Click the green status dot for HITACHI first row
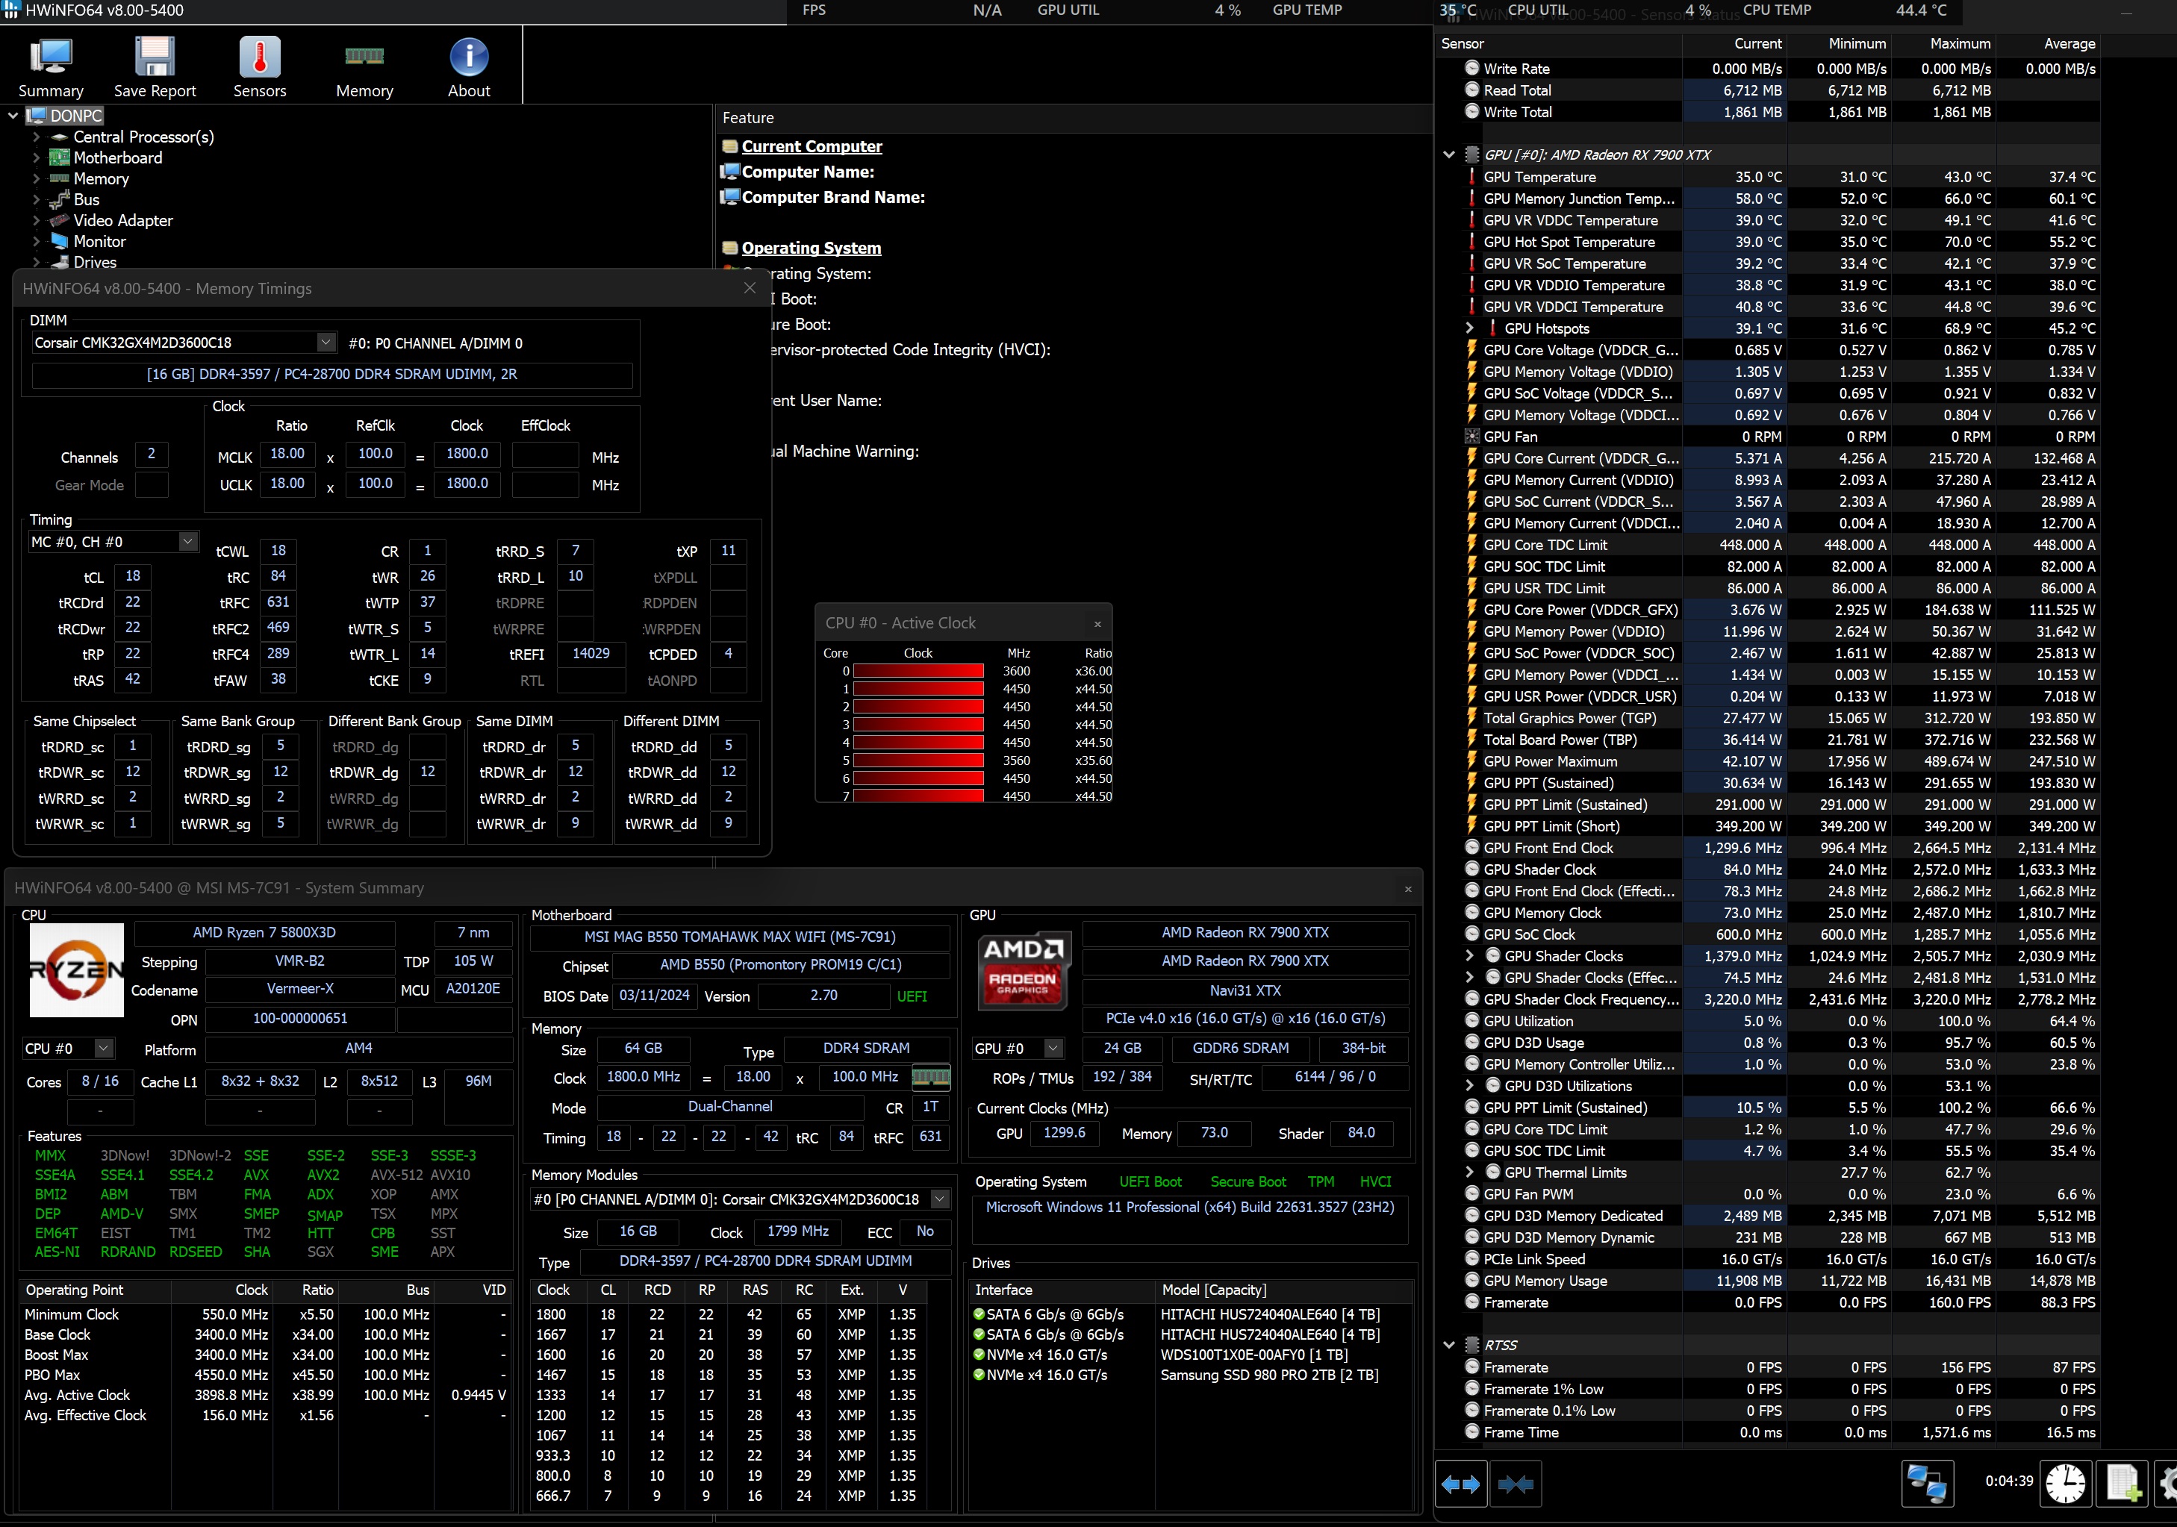 [979, 1315]
